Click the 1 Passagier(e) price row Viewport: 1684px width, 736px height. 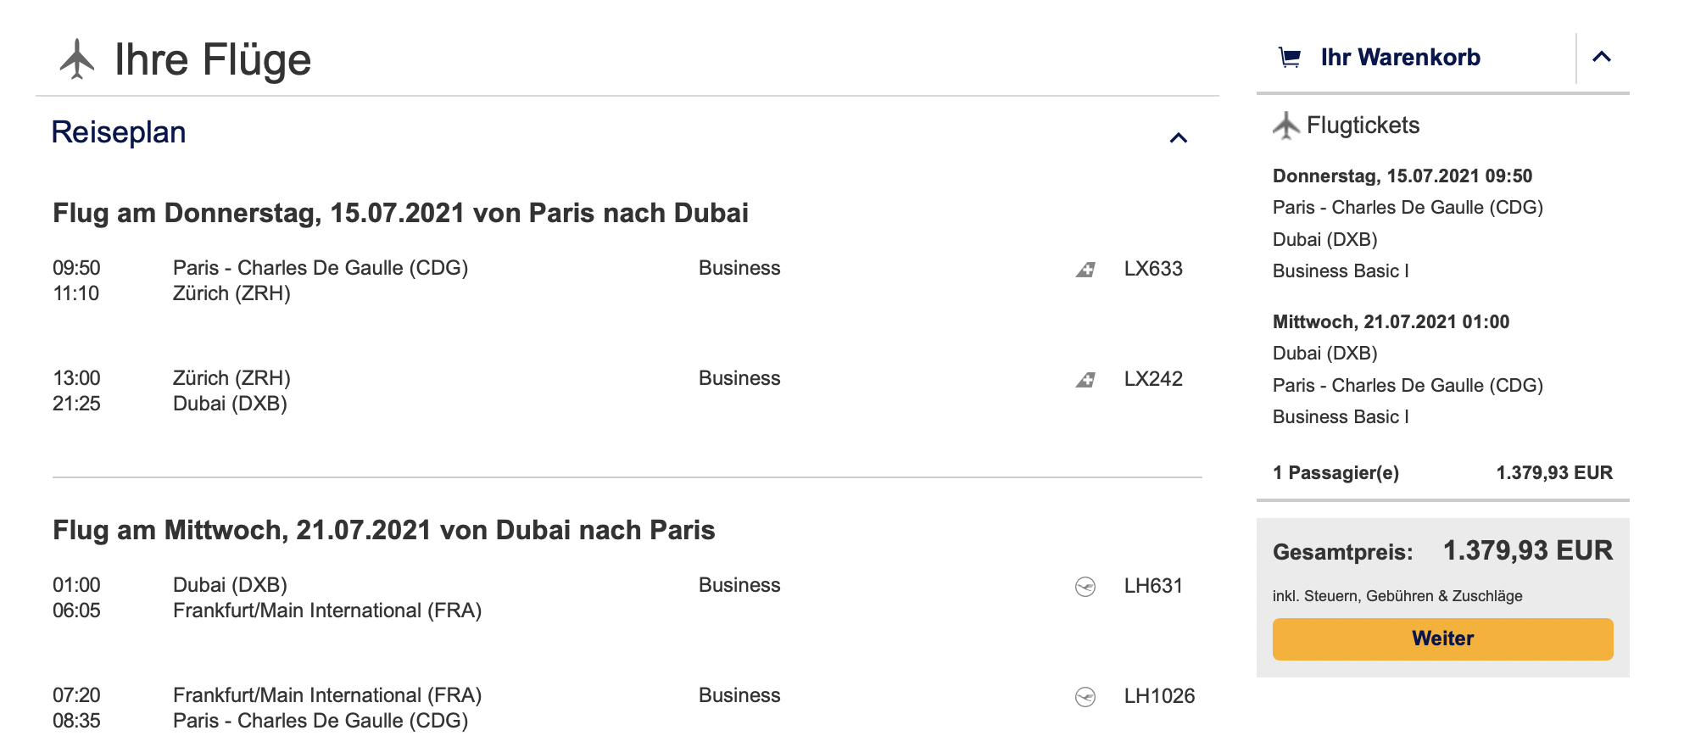[1442, 472]
